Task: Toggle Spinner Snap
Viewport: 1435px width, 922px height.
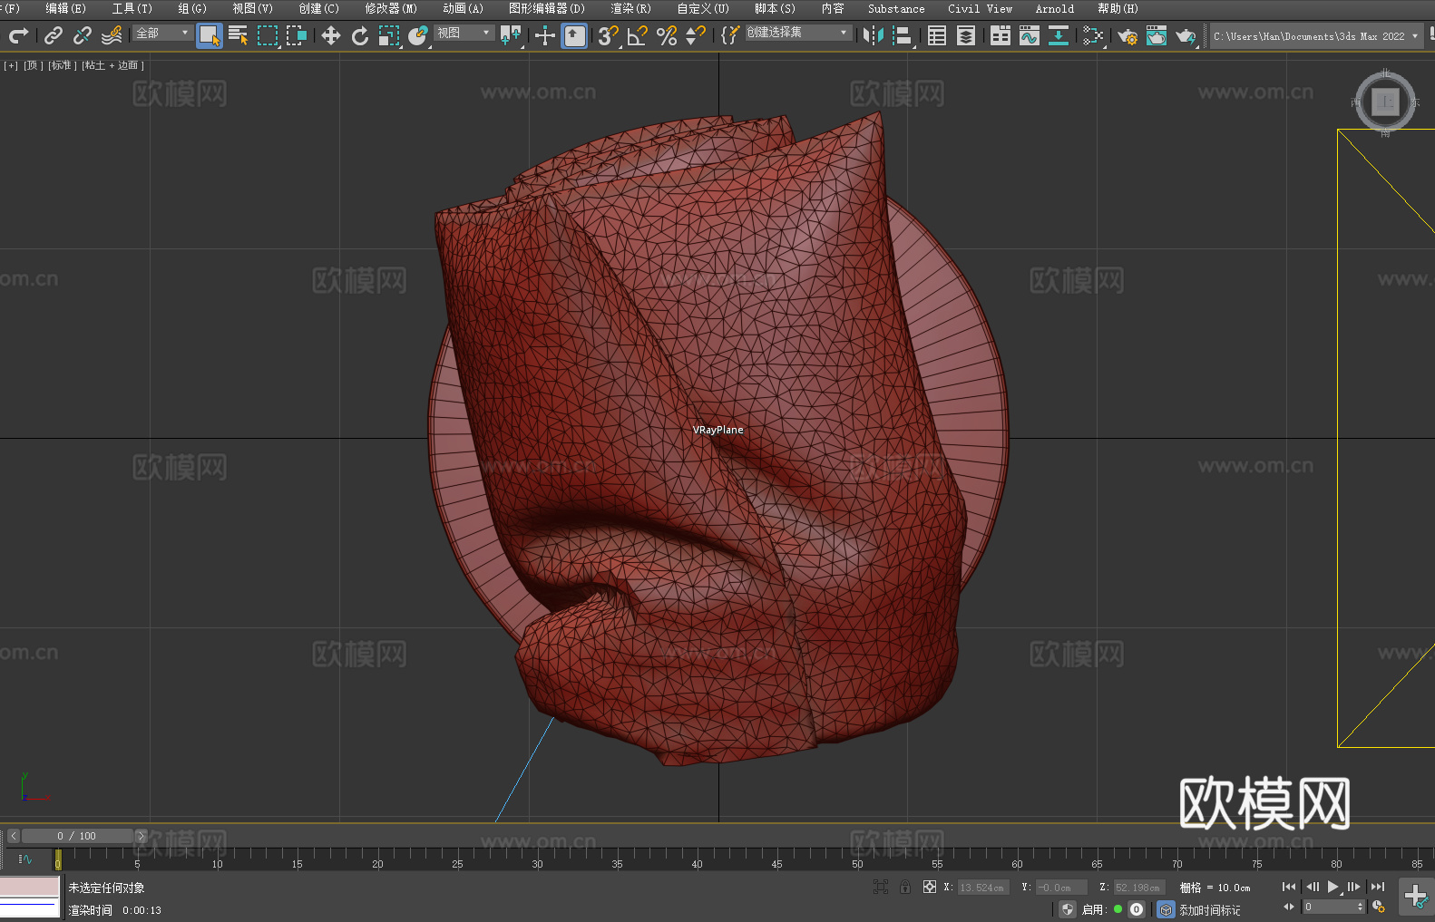Action: tap(696, 35)
